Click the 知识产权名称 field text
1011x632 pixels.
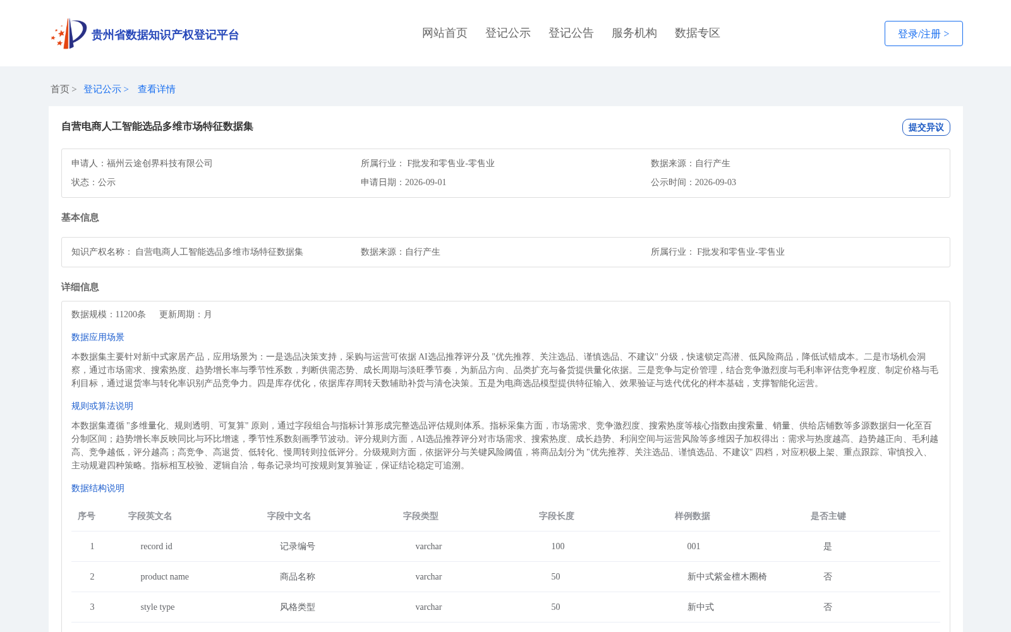(188, 252)
